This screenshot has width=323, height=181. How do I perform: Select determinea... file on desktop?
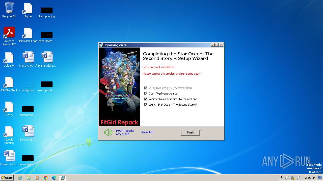tap(28, 111)
